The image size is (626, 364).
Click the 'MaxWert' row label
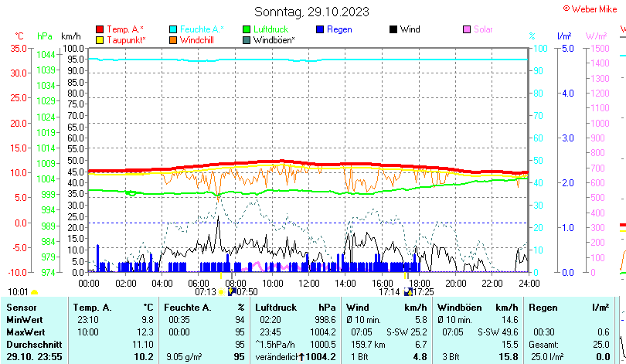coord(26,332)
